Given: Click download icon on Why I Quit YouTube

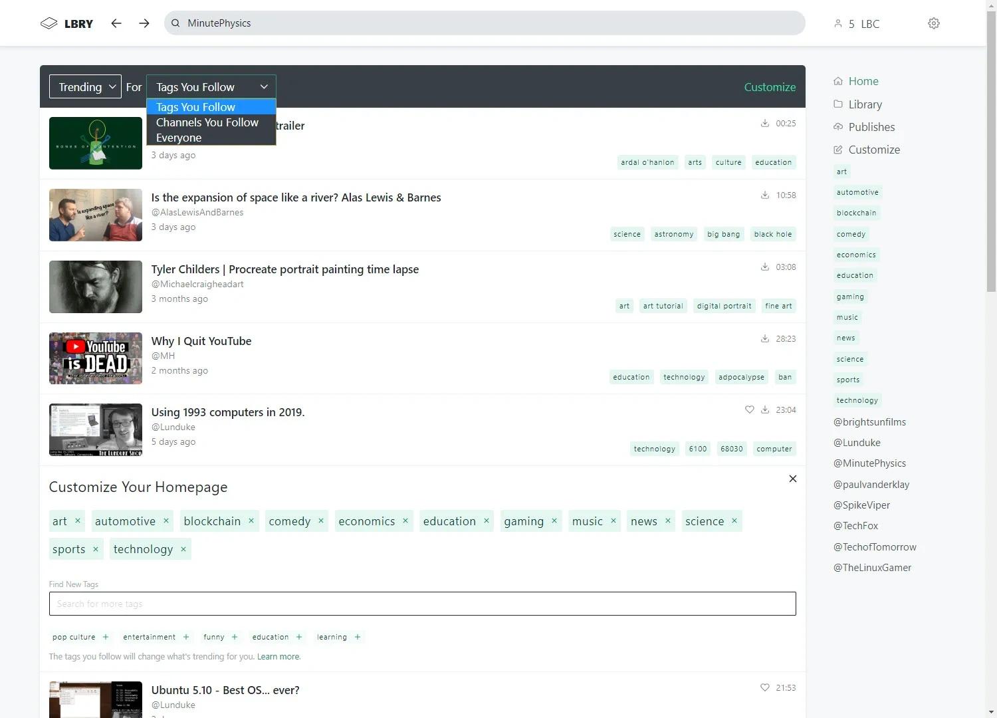Looking at the screenshot, I should point(765,338).
